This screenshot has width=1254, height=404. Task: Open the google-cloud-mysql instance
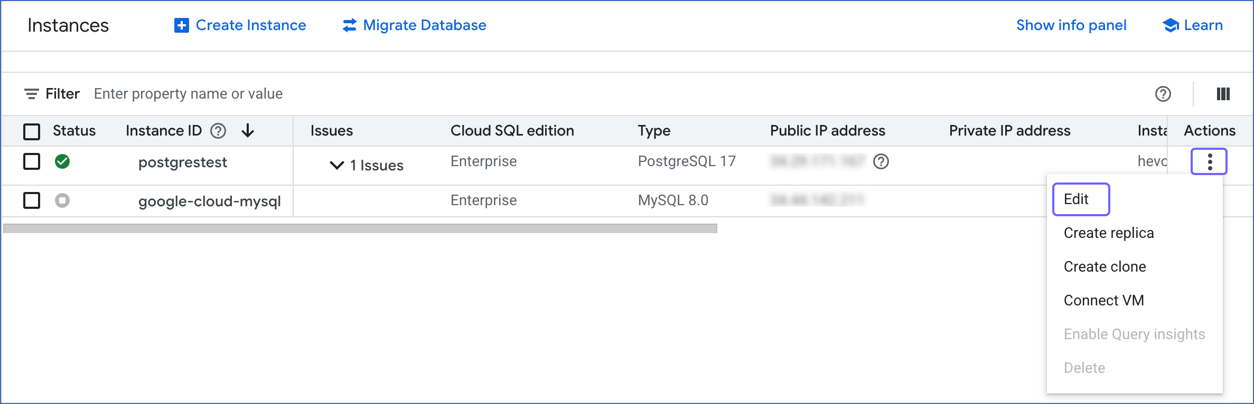210,201
